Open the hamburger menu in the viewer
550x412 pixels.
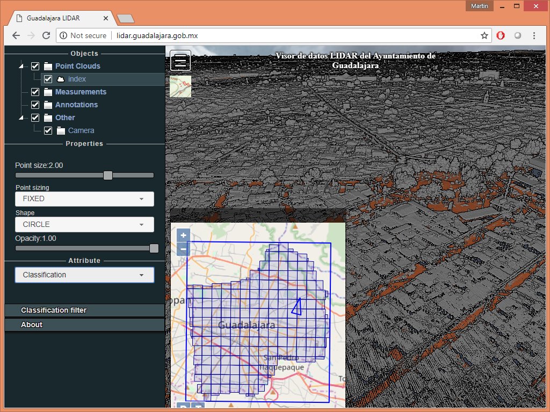180,61
